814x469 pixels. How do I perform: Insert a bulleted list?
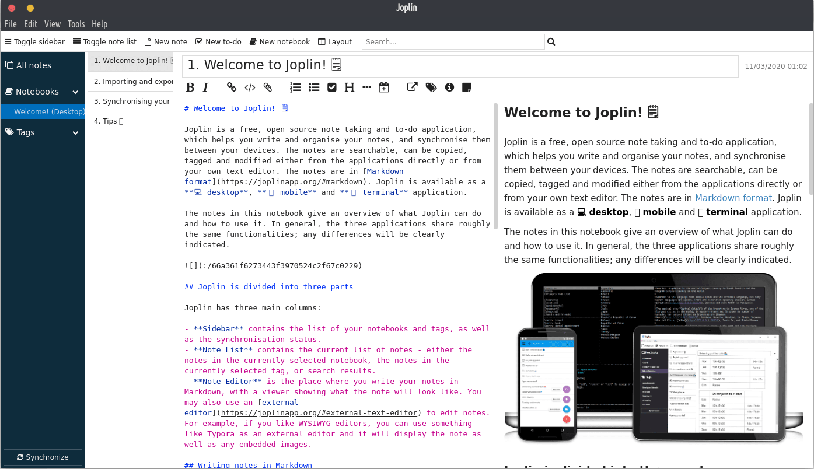314,87
